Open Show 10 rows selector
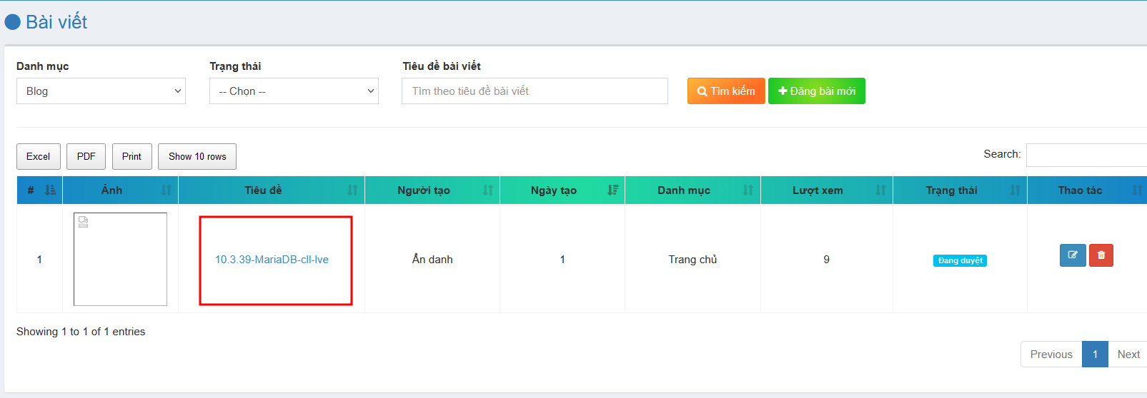This screenshot has height=398, width=1147. coord(197,157)
